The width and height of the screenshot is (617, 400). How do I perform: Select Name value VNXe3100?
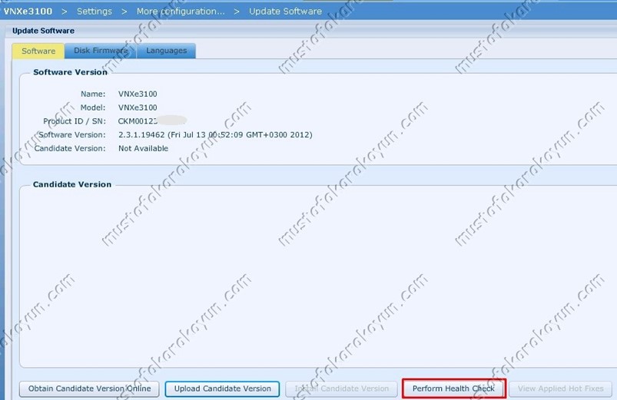click(x=138, y=94)
